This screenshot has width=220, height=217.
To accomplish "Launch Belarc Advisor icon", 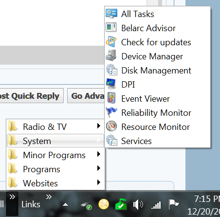I will 111,27.
